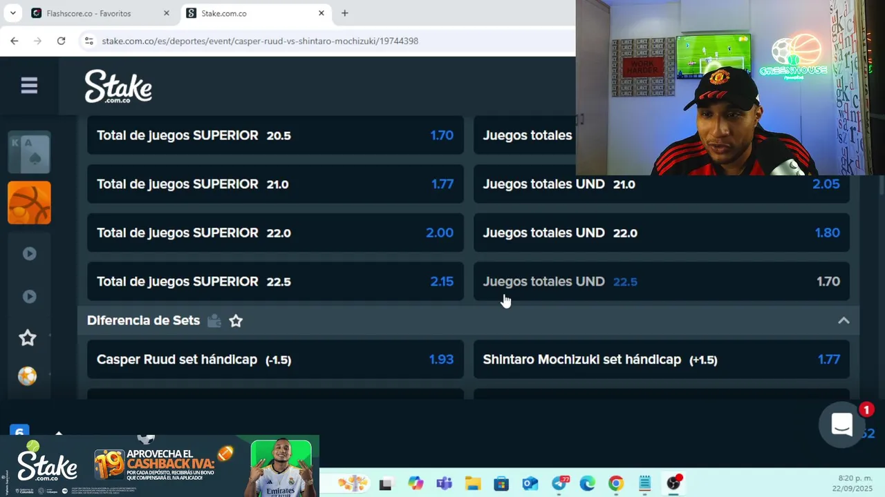Open Task View from the taskbar
The width and height of the screenshot is (885, 497).
(x=385, y=484)
